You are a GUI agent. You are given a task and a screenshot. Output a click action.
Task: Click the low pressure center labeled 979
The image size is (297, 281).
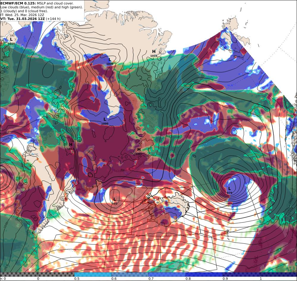click(230, 190)
